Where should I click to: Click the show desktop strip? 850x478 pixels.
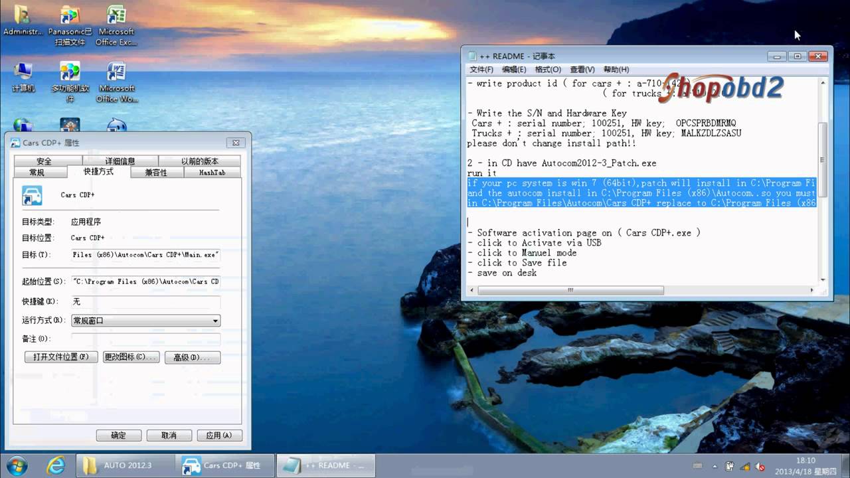click(845, 465)
